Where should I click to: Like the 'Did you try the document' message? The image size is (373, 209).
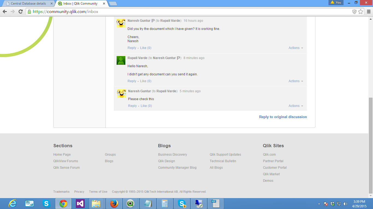point(146,48)
